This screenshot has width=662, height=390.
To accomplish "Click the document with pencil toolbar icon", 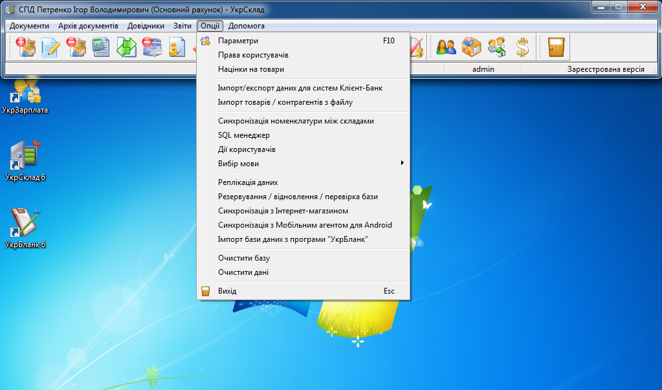I will [50, 47].
